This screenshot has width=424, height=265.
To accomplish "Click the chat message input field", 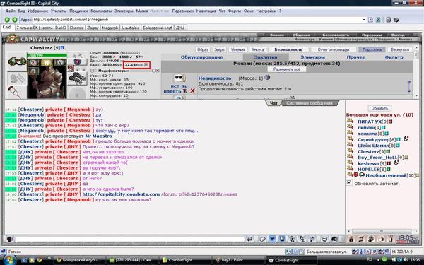I will [129, 239].
